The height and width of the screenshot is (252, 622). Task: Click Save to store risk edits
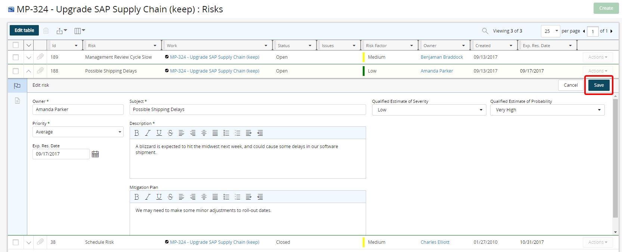598,85
